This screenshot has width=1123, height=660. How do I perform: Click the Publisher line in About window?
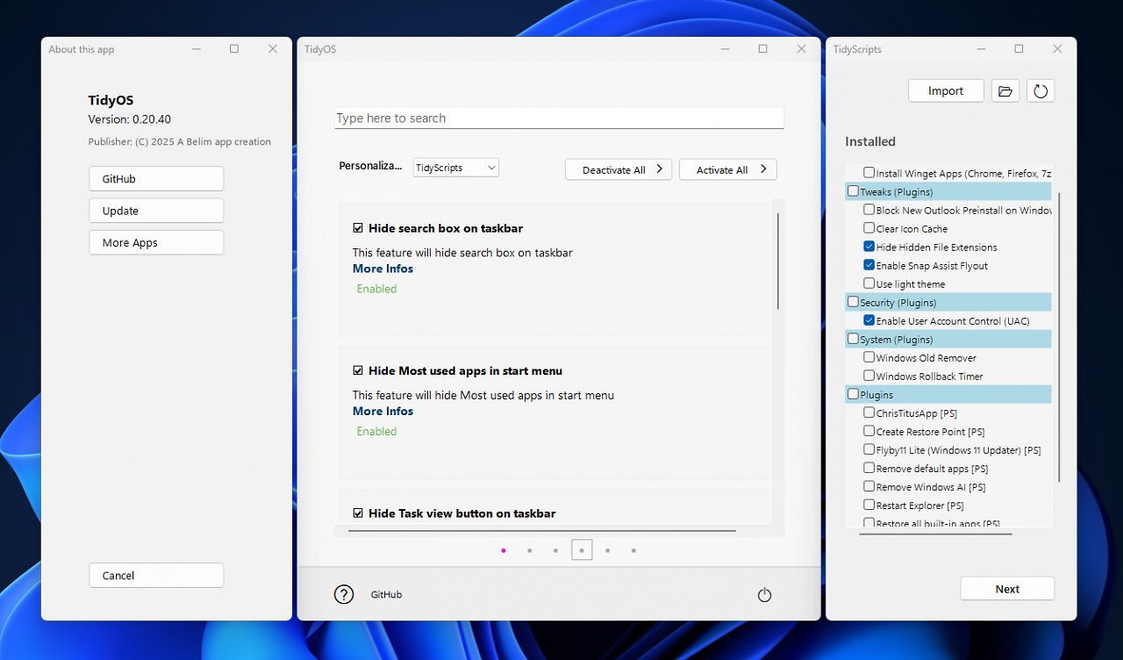179,141
